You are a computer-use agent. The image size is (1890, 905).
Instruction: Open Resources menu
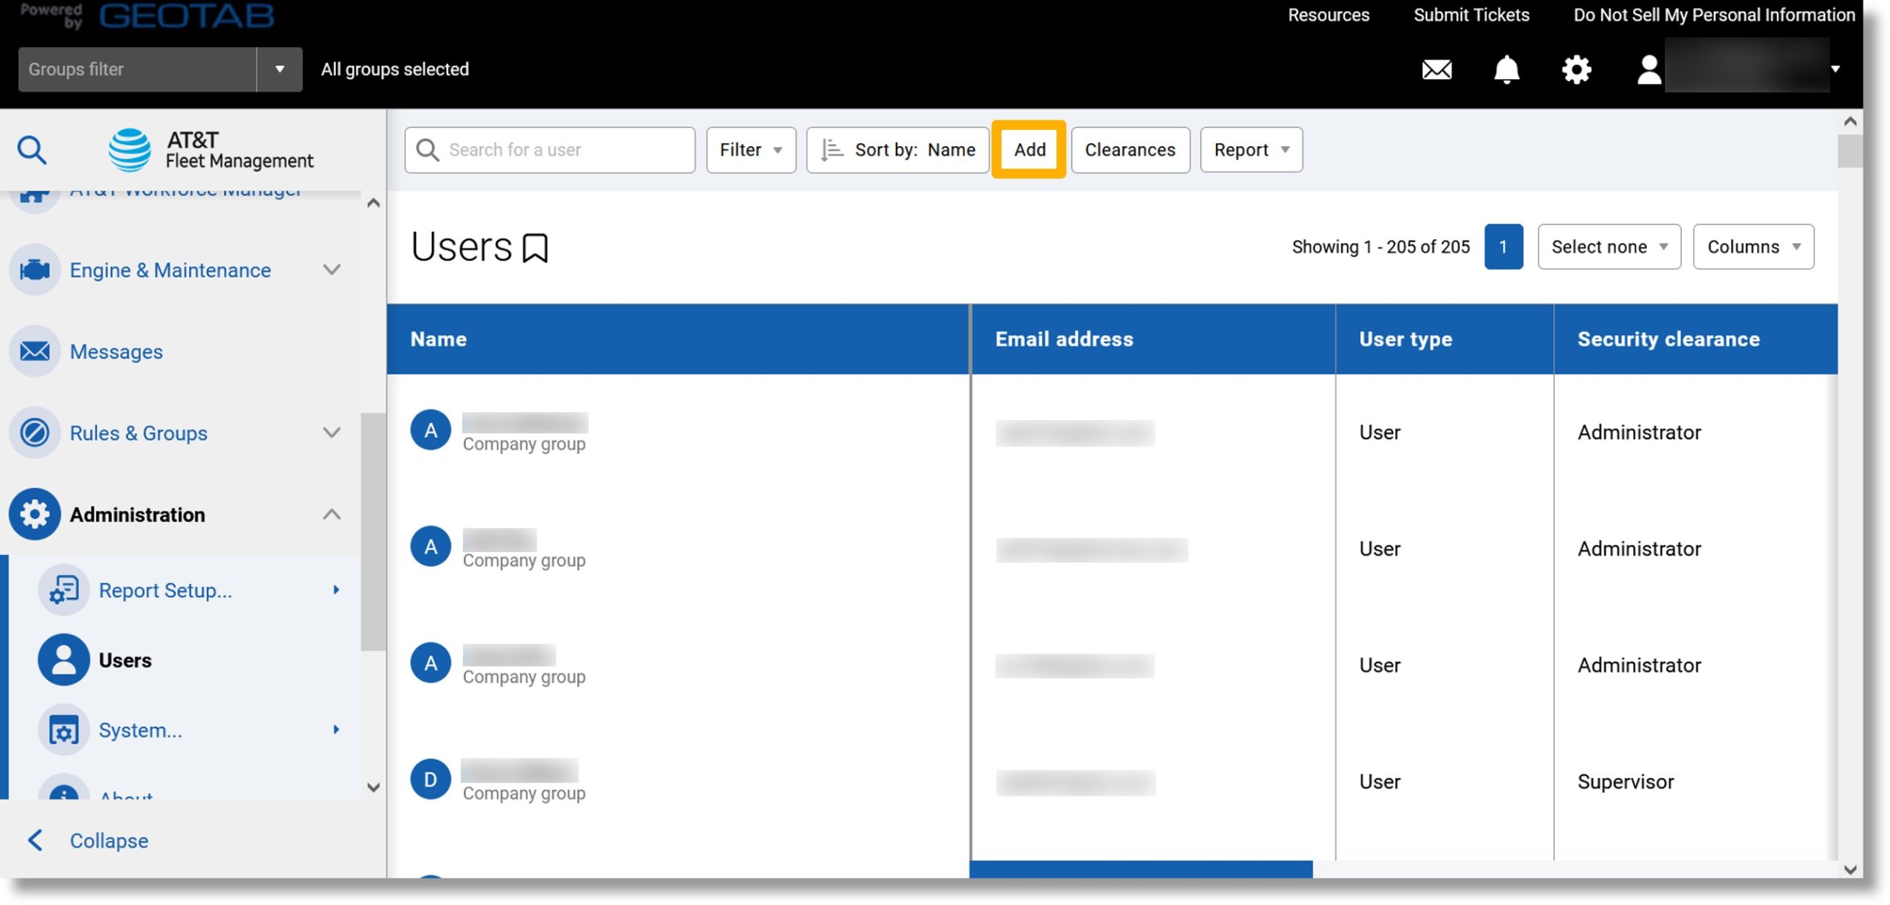[1328, 15]
